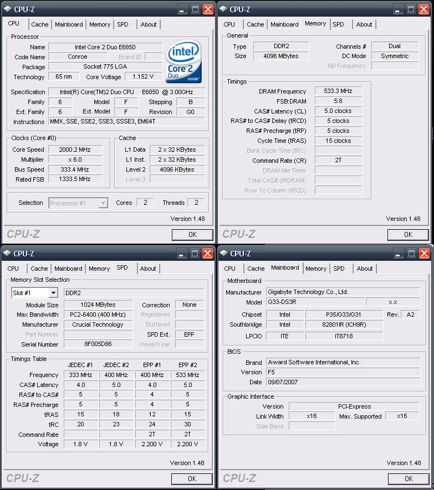The height and width of the screenshot is (490, 434).
Task: Click the memory Size 4096 MBytes field
Action: 281,56
